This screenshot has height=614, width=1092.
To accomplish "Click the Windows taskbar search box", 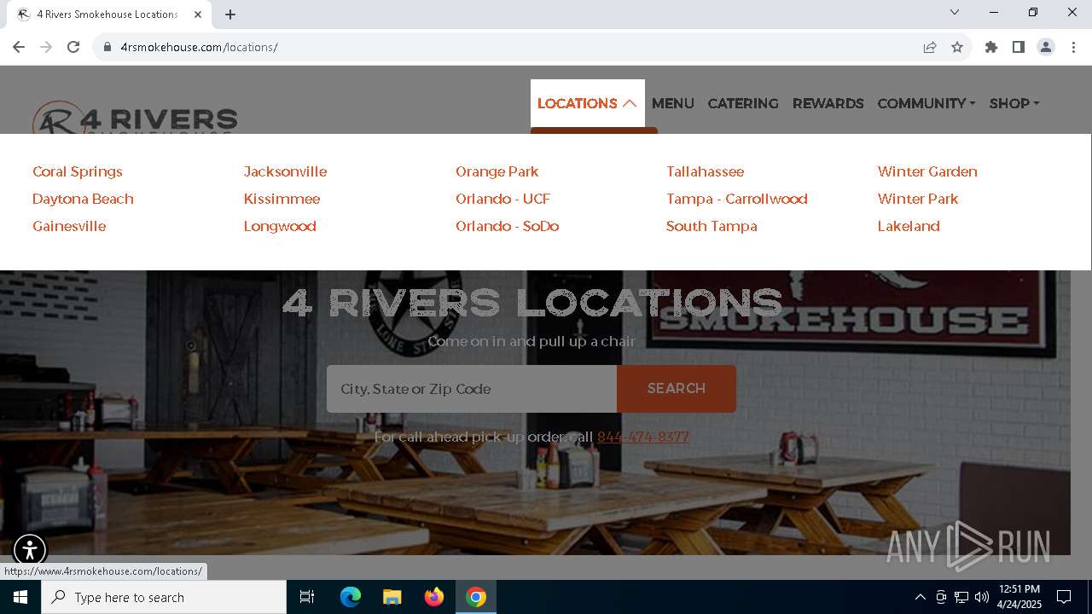I will tap(164, 597).
